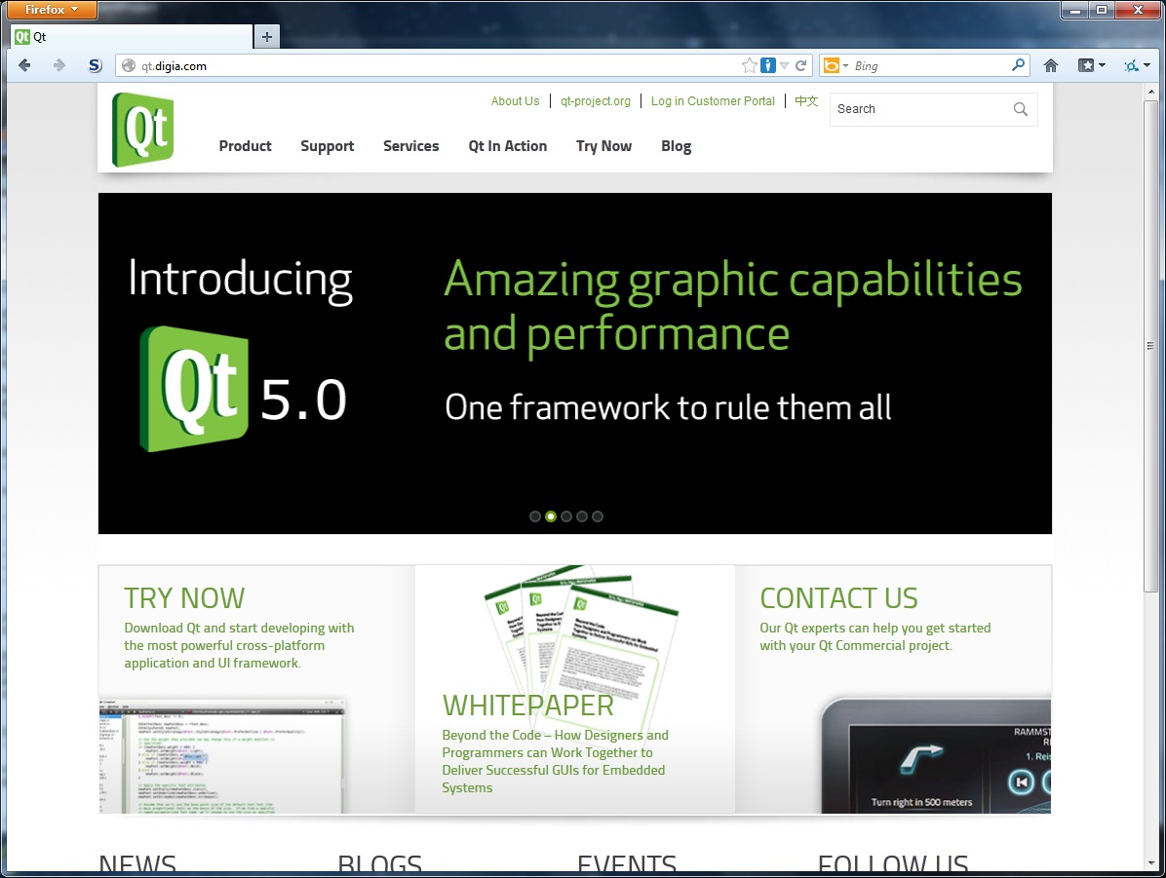Go back with the browser back arrow
The width and height of the screenshot is (1166, 878).
[x=24, y=65]
